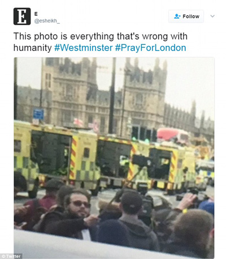Open the #Westminster hashtag

[84, 48]
